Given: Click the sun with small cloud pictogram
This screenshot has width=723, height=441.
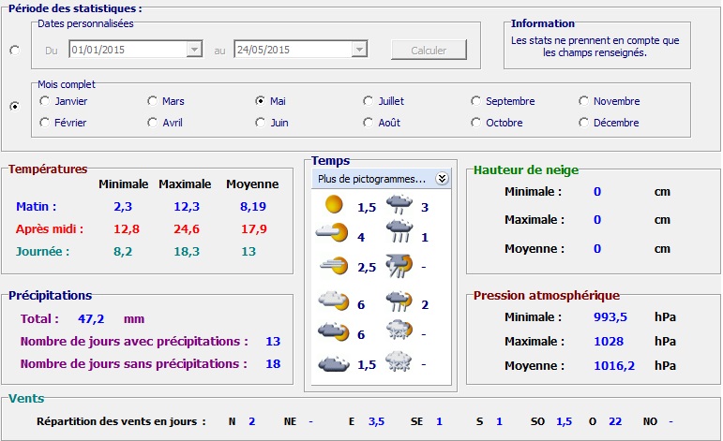Looking at the screenshot, I should (332, 233).
